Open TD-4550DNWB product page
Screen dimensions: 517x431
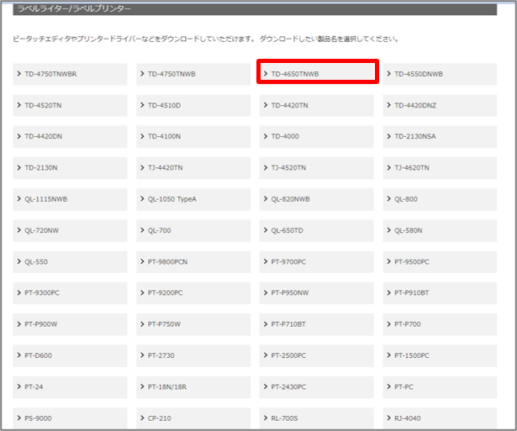(x=440, y=74)
